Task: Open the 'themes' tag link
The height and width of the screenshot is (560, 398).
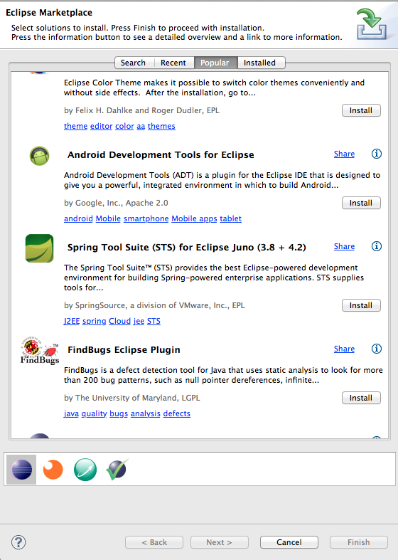Action: tap(161, 126)
